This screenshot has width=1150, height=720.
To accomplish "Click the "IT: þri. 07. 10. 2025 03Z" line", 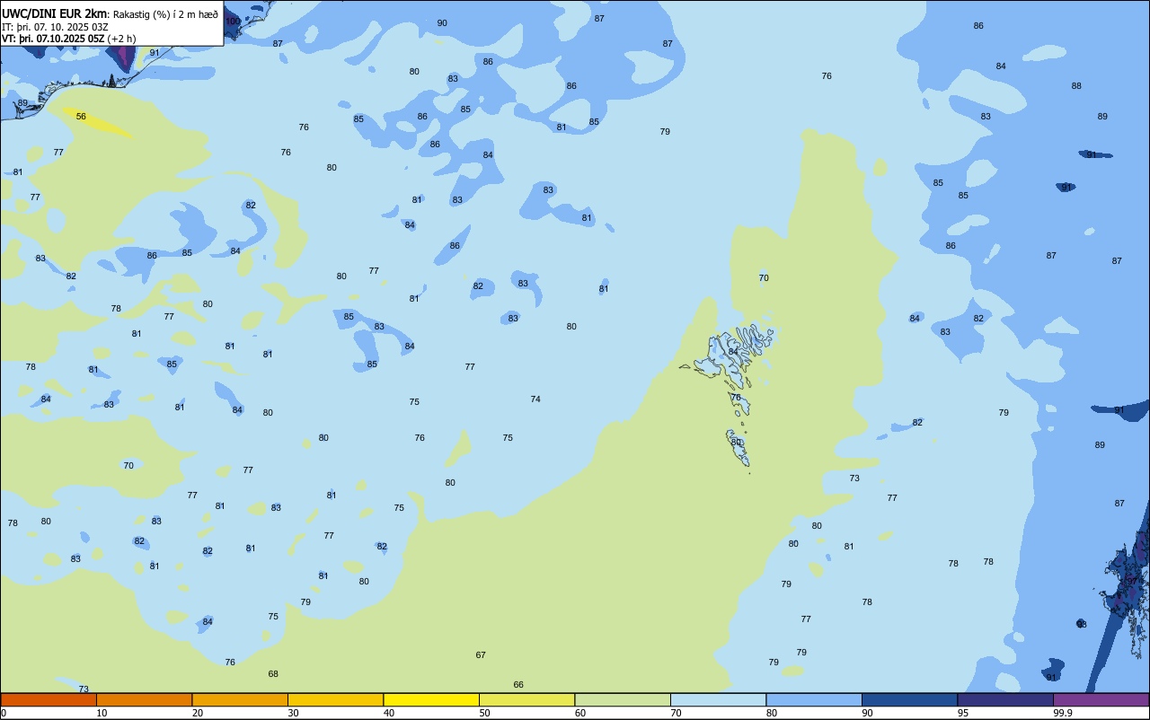I will [x=55, y=27].
